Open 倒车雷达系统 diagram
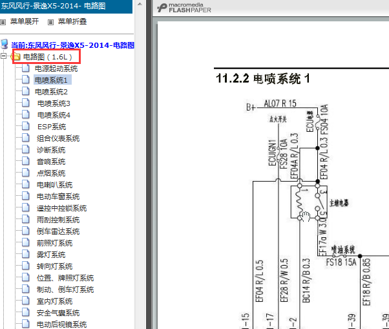The image size is (389, 329). (x=58, y=231)
